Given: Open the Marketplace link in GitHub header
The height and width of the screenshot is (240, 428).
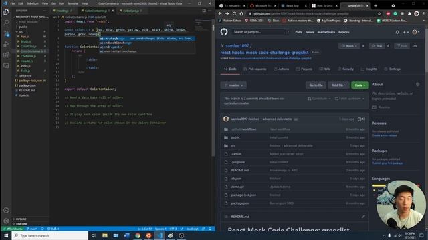Looking at the screenshot, I should click(x=326, y=32).
